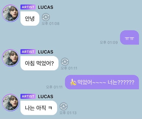The width and height of the screenshot is (142, 119).
Task: Tap the translate icon beside 나는 아직 ㅋ
Action: tap(64, 106)
